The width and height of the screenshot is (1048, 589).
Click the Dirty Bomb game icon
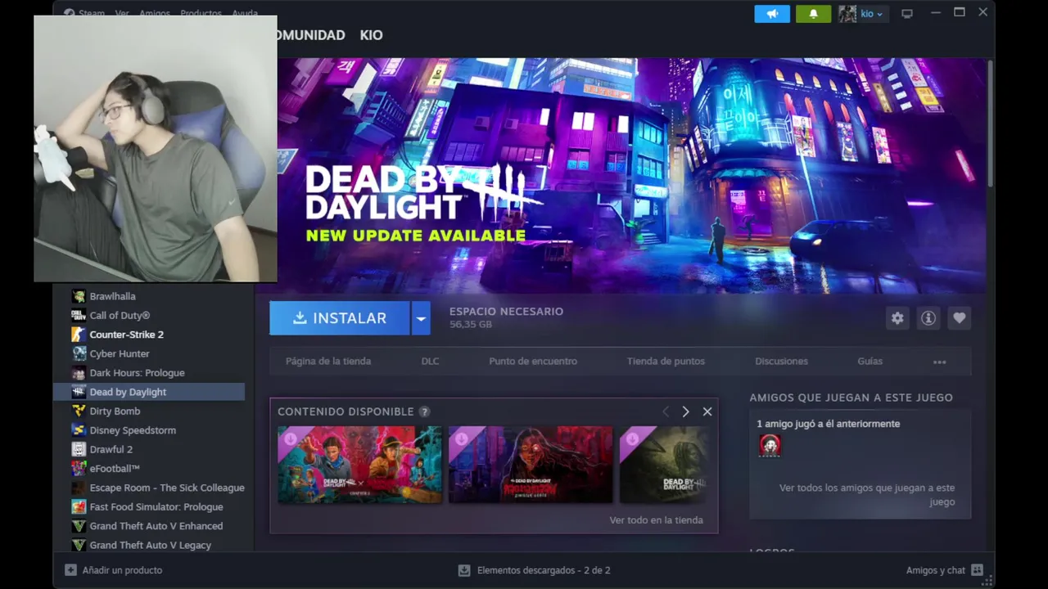coord(79,411)
